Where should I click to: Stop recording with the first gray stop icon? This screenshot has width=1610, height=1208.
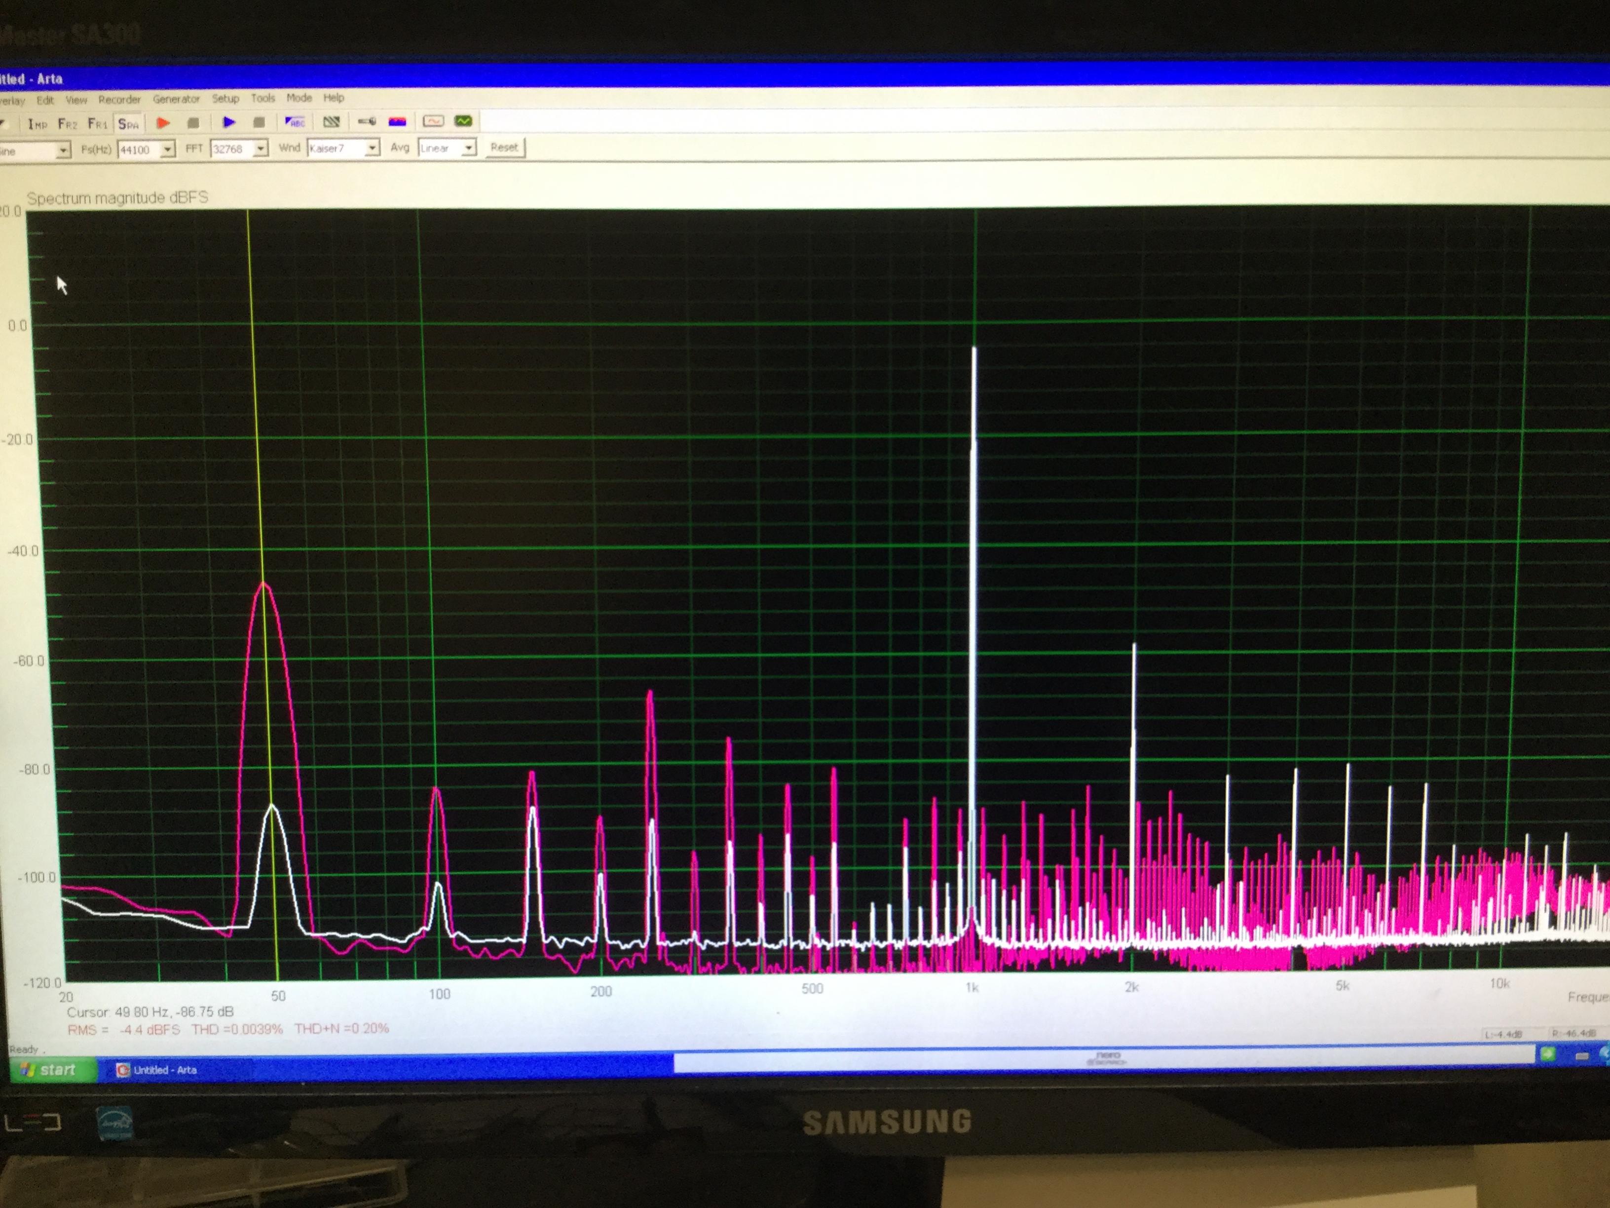coord(193,123)
